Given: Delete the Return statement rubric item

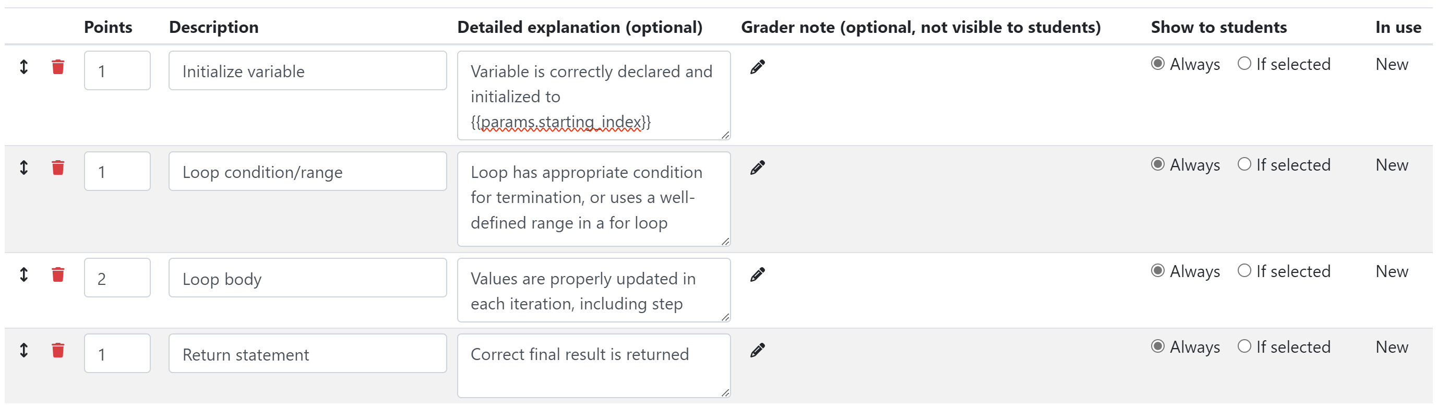Looking at the screenshot, I should 58,350.
